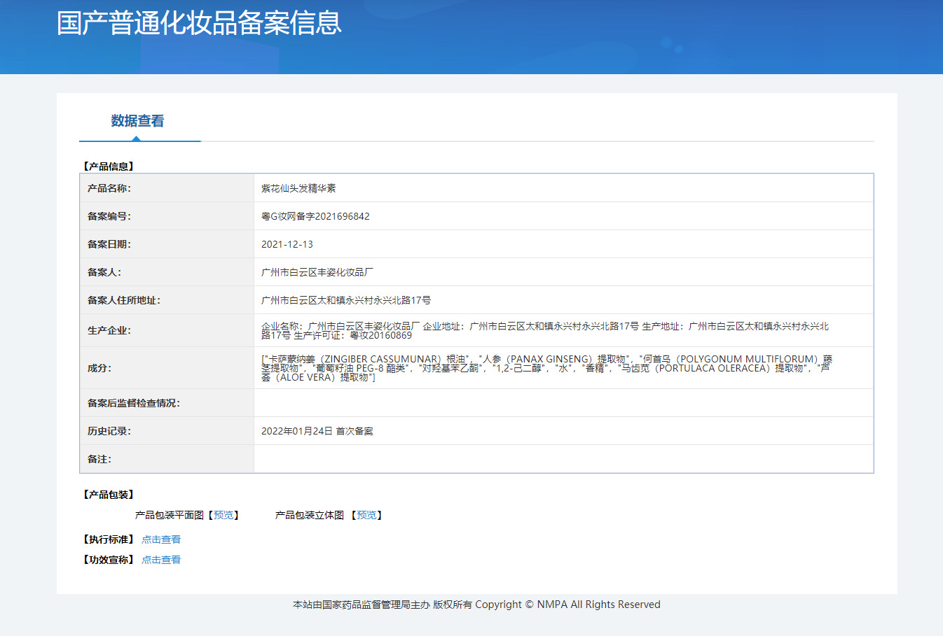This screenshot has height=636, width=943.
Task: Click the 产品名称 row label
Action: 109,188
